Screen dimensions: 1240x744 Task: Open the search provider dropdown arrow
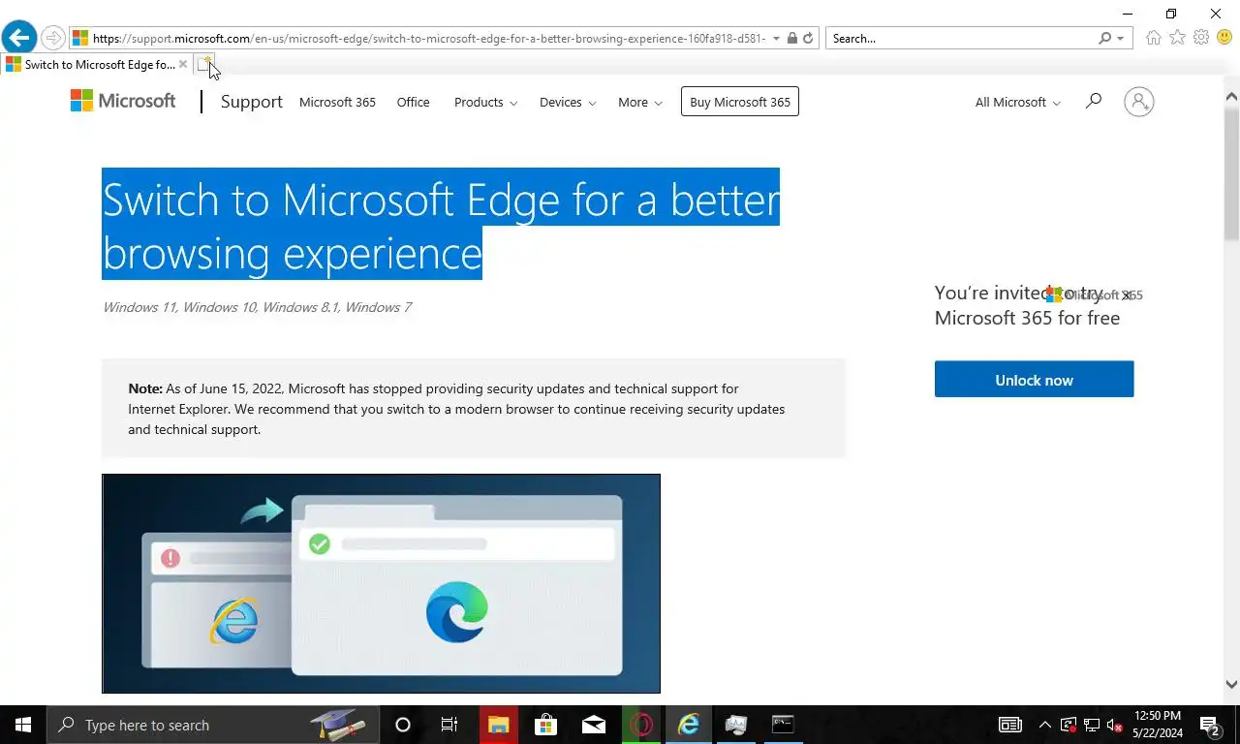pos(1121,39)
